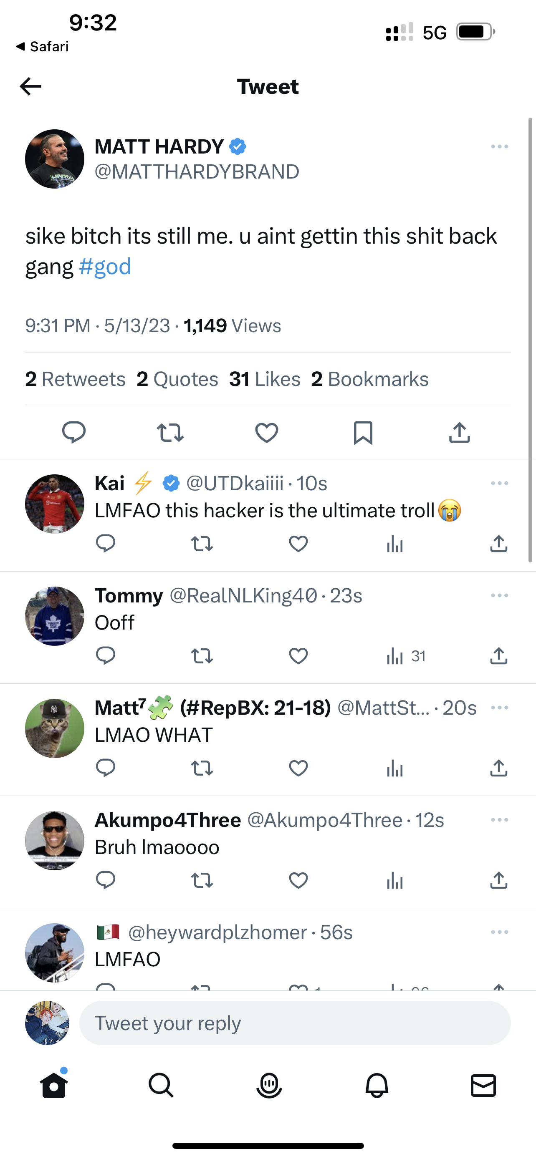
Task: Share Akumpo4Three's reply
Action: tap(499, 880)
